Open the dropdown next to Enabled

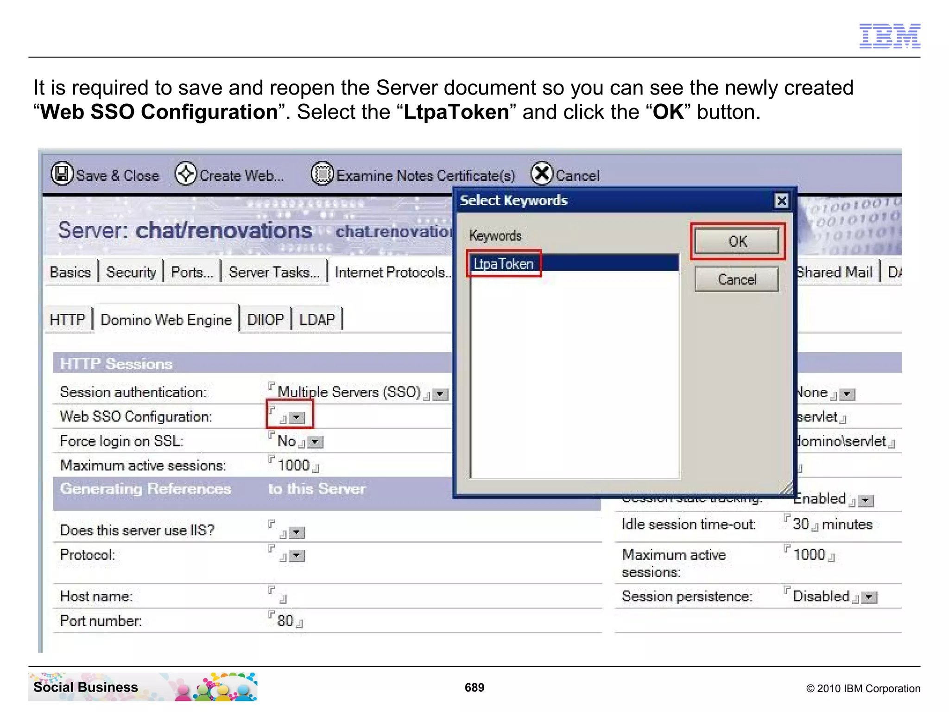click(866, 501)
